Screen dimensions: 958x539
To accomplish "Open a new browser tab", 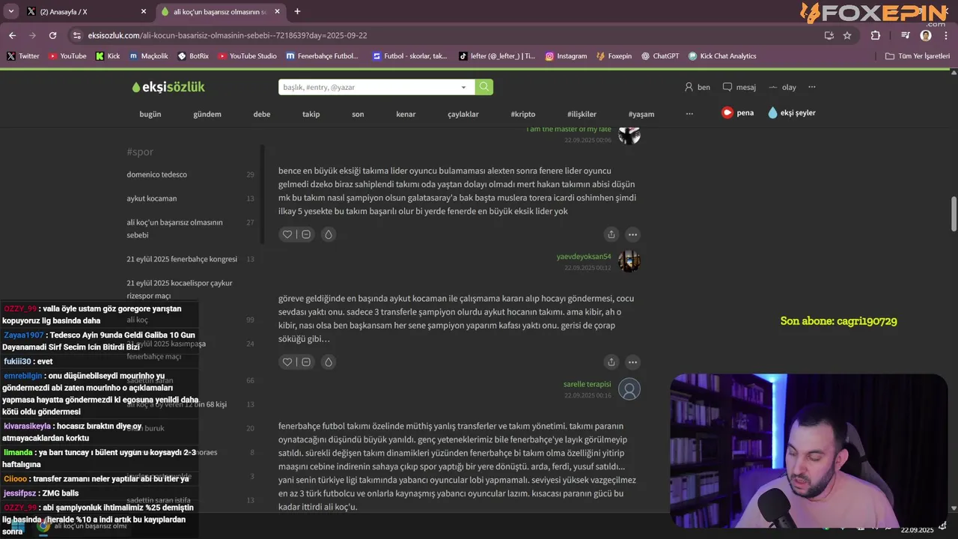I will coord(297,11).
